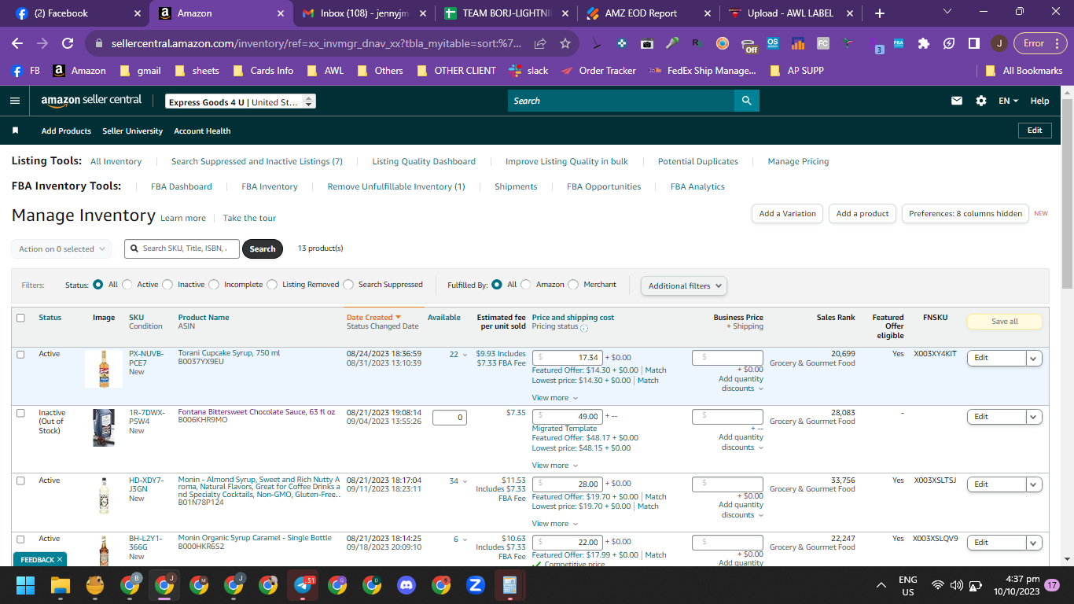Select the Torani Cupcake Syrup row checkbox

pos(20,354)
